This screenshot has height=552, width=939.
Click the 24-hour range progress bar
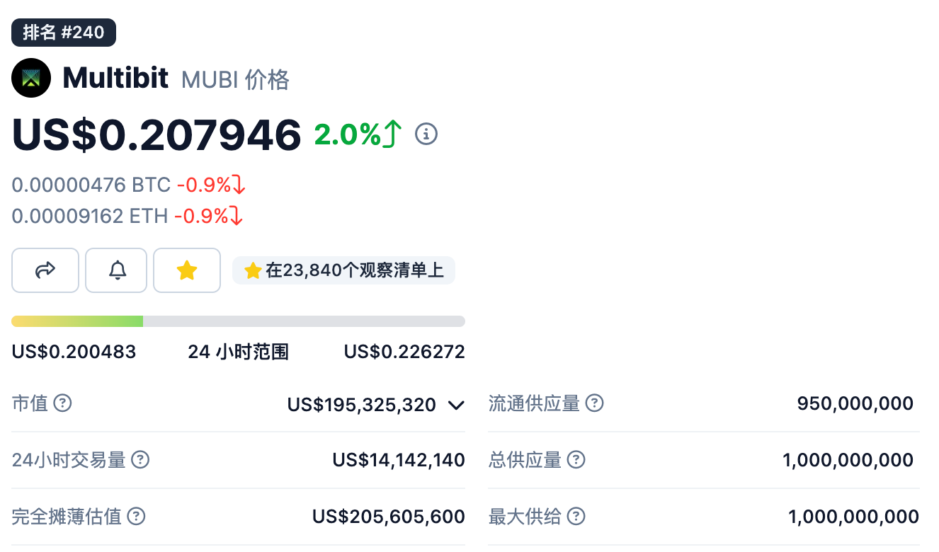point(238,321)
